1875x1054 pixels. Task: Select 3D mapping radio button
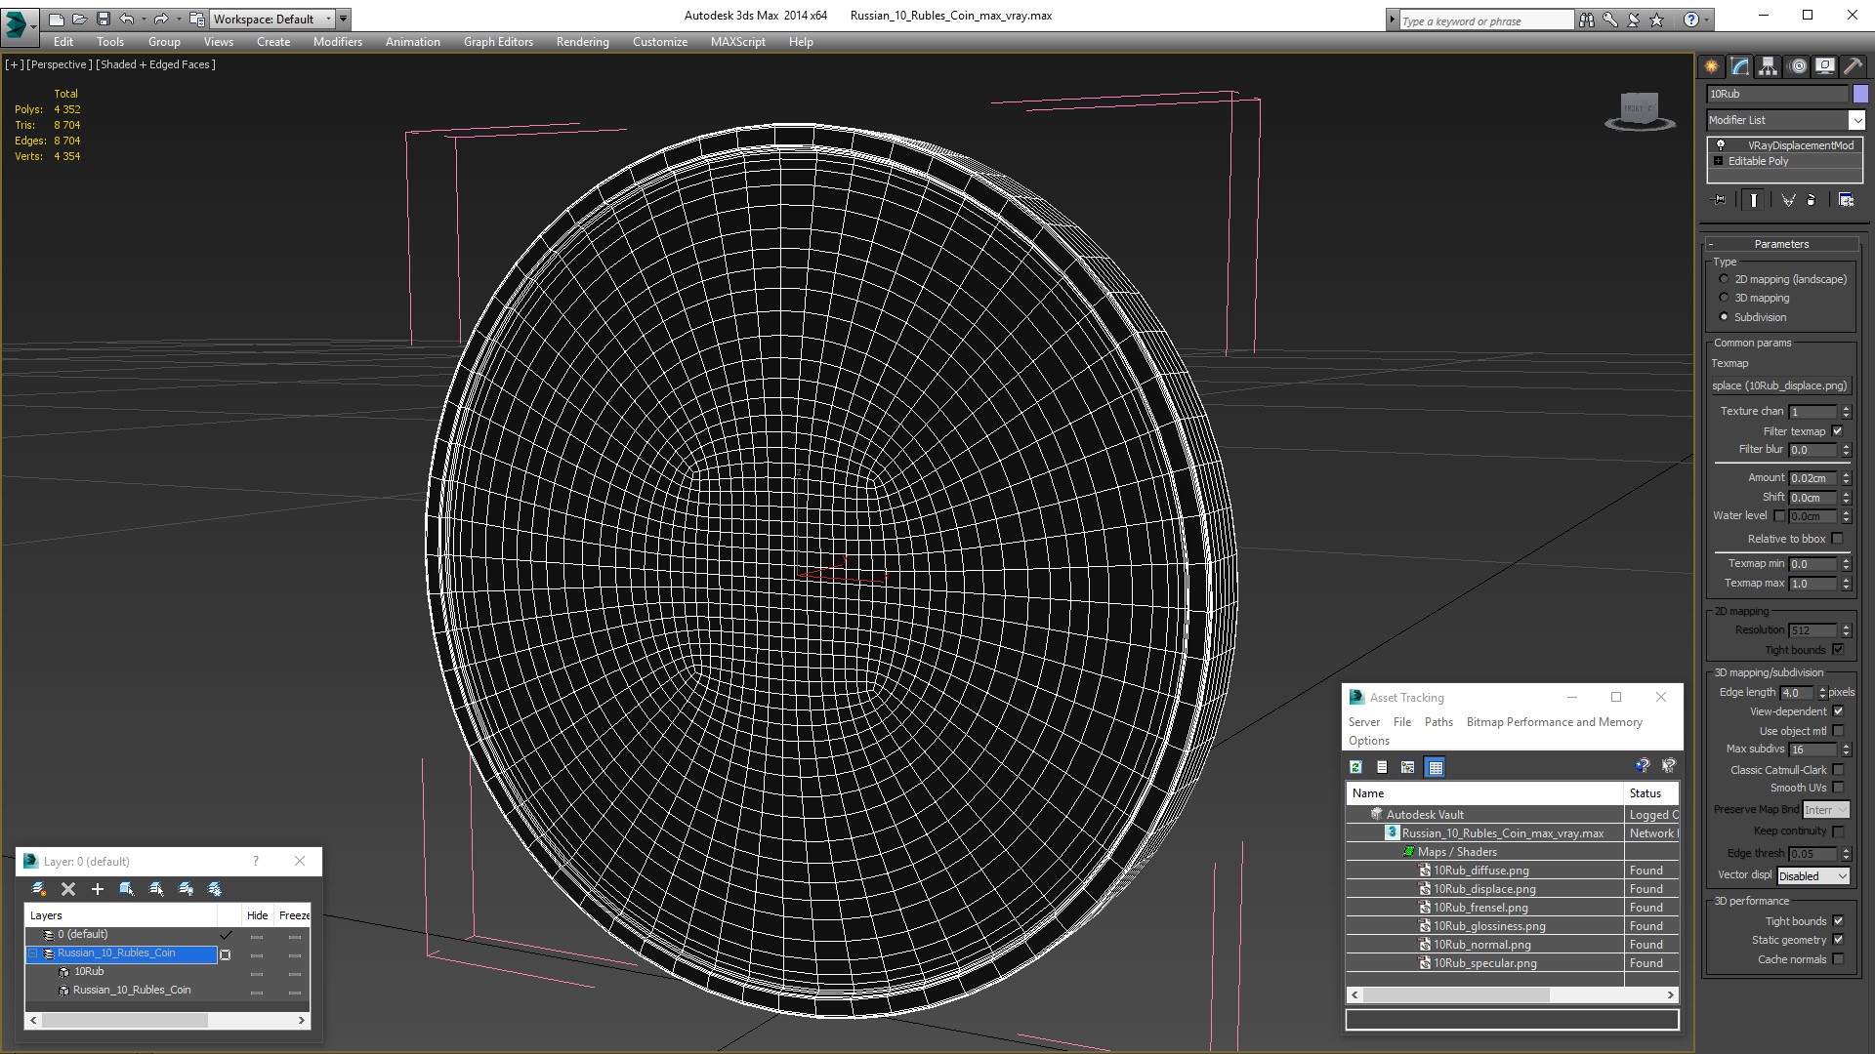[1724, 298]
